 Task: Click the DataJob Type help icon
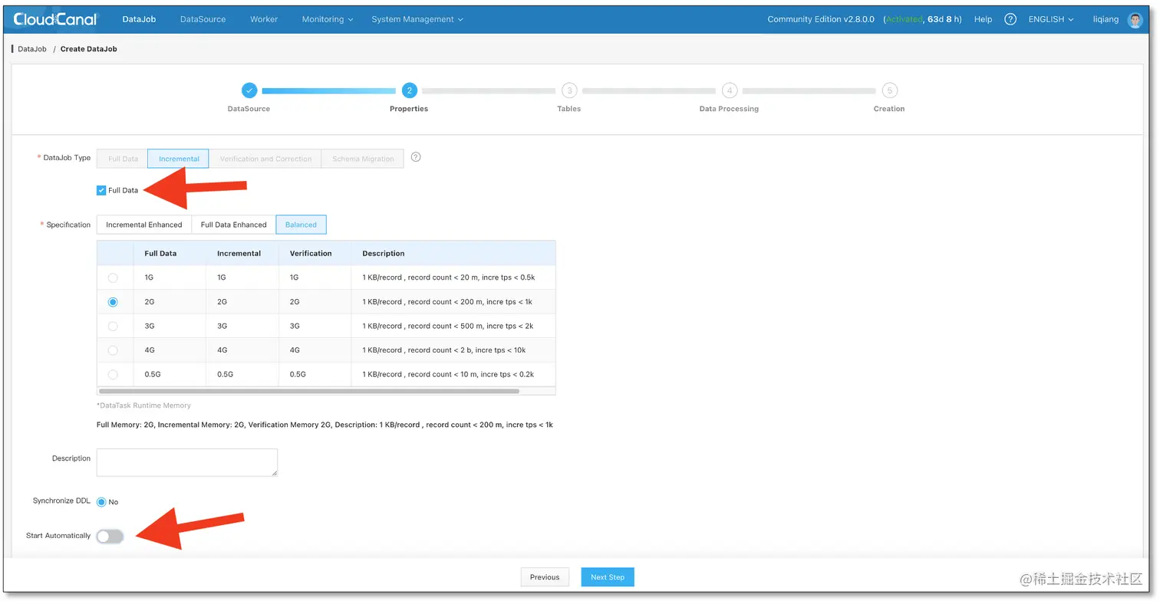[416, 157]
